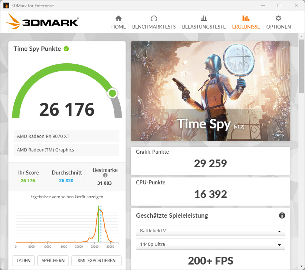Screen dimensions: 305x270
Task: Click the orange Ergebnisse chart icon
Action: 246,18
